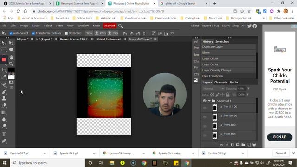Toggle visibility of Snow Gif 1 folder
The height and width of the screenshot is (167, 297).
click(x=205, y=101)
